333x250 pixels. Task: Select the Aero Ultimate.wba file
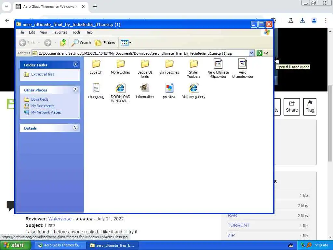pyautogui.click(x=243, y=68)
